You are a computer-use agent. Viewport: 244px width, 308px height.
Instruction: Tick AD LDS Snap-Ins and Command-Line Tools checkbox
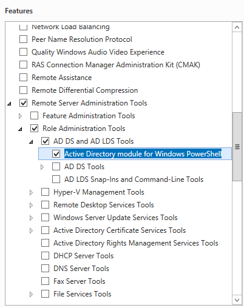56,179
